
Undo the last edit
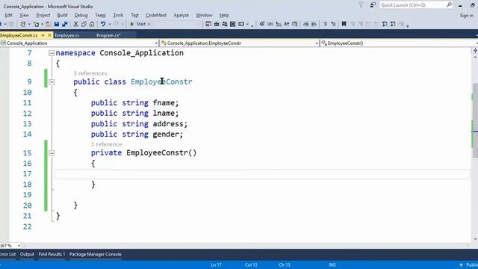[103, 24]
